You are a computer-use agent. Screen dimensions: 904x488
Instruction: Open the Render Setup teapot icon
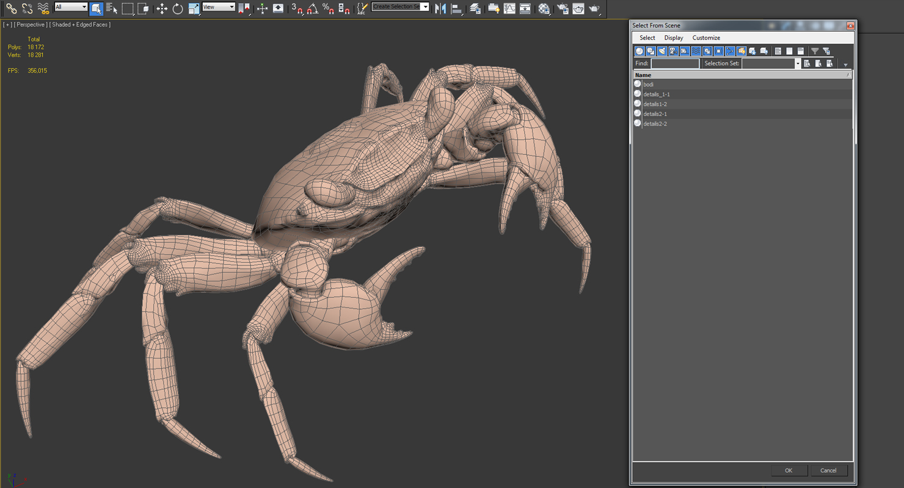pyautogui.click(x=563, y=9)
